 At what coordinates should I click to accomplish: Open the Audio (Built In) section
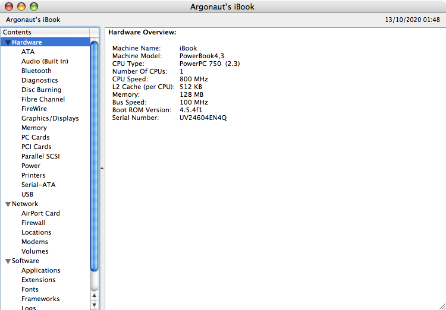45,61
